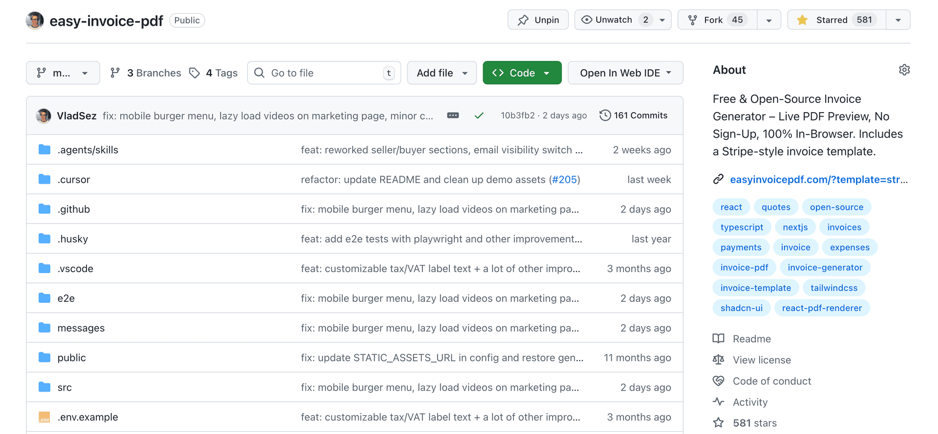The image size is (938, 434).
Task: Open the .agents/skills folder name
Action: pyautogui.click(x=88, y=150)
